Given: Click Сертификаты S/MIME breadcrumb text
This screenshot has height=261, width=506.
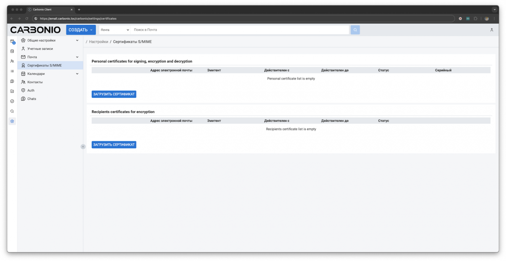Looking at the screenshot, I should [x=132, y=42].
